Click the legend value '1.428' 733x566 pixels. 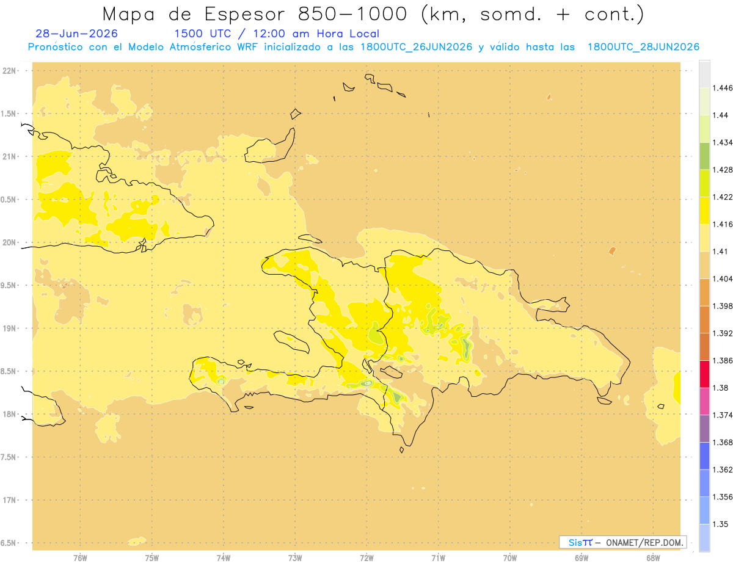click(x=724, y=170)
